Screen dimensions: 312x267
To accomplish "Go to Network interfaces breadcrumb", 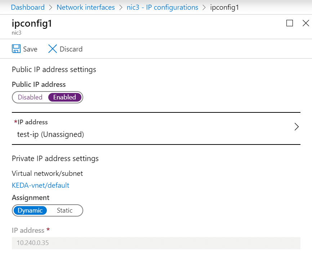I will 86,7.
